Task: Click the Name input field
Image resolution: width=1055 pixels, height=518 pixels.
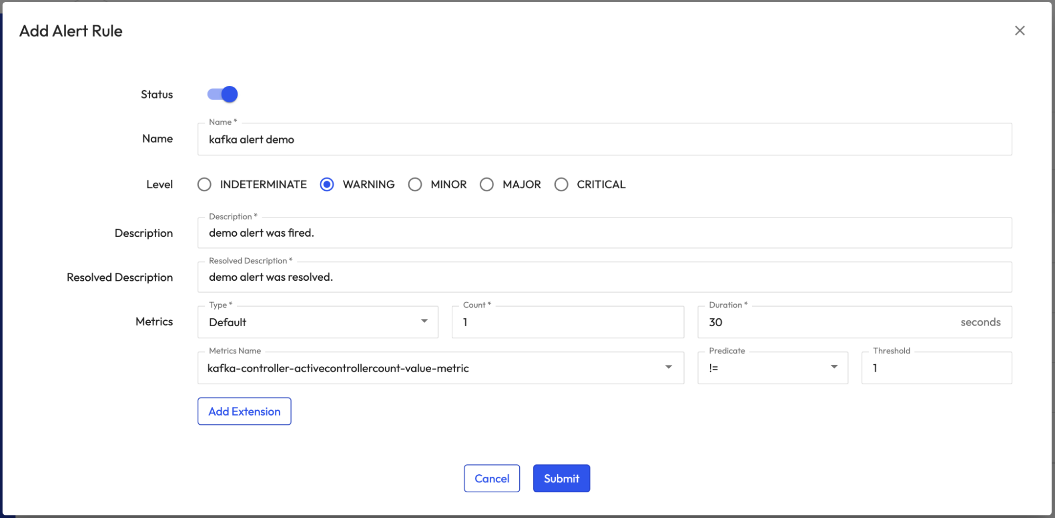Action: point(604,140)
